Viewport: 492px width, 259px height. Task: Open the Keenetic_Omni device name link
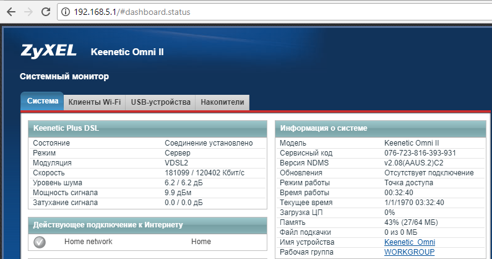pos(409,242)
